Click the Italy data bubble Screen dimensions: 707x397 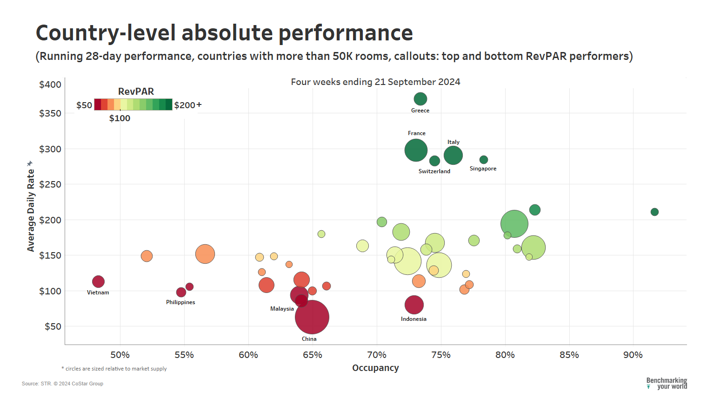coord(453,155)
